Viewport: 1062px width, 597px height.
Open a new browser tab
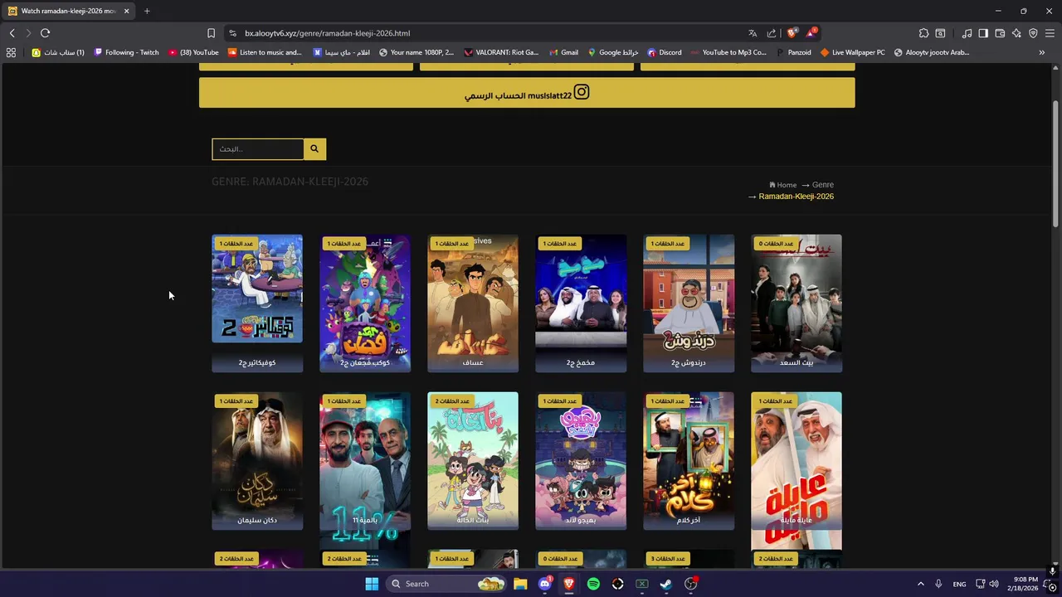click(x=147, y=11)
